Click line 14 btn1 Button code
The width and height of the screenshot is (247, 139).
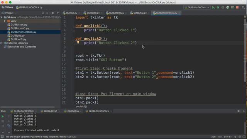pos(135,73)
